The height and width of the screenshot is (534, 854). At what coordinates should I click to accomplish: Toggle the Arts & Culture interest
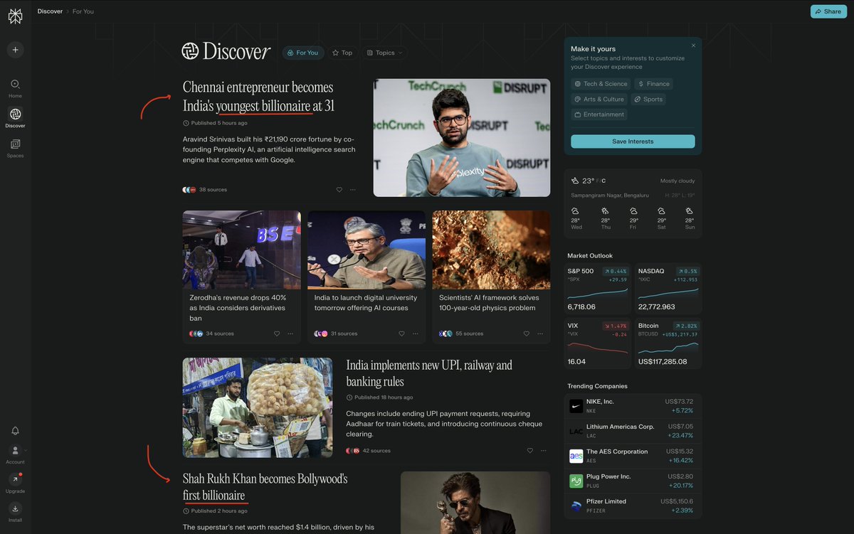pyautogui.click(x=599, y=100)
